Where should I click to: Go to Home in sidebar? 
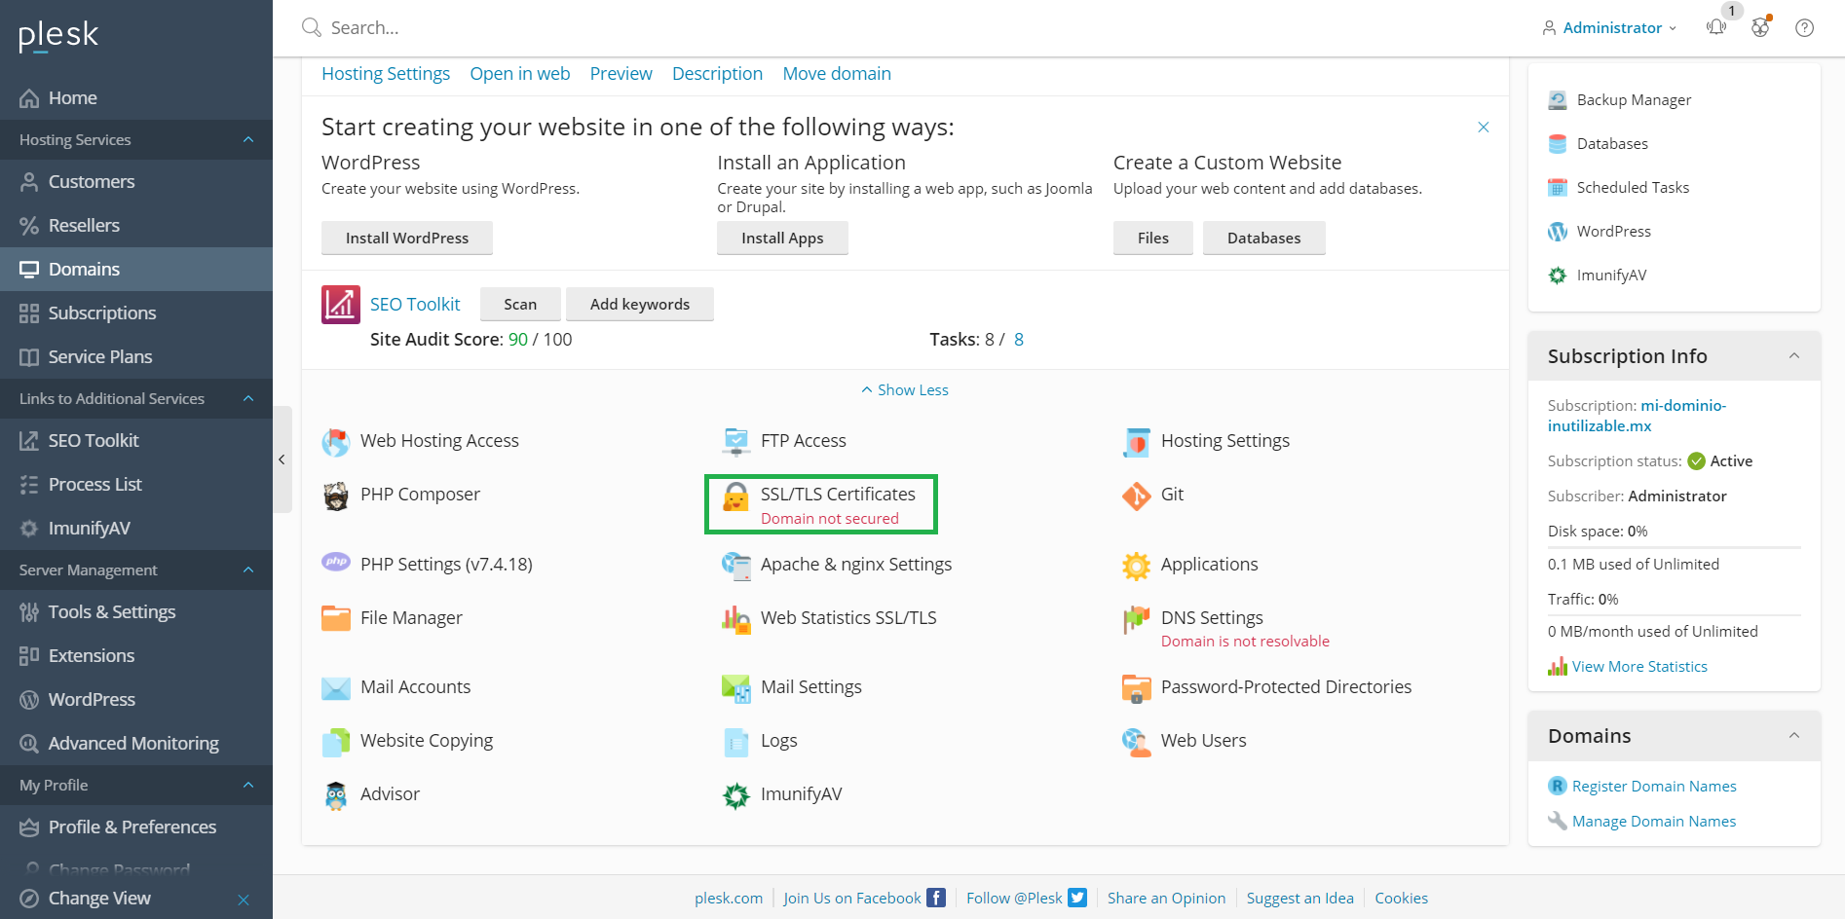[x=136, y=98]
